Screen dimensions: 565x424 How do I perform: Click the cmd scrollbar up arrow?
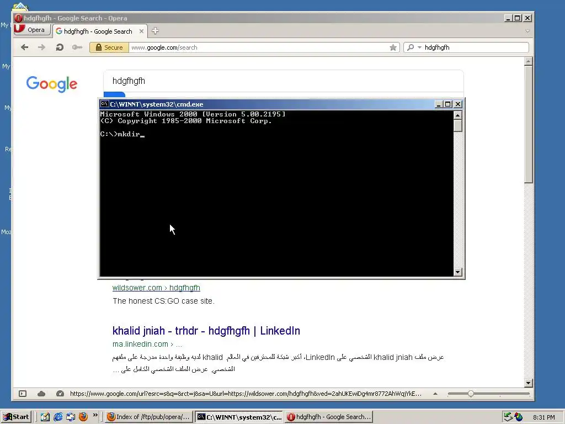coord(457,115)
